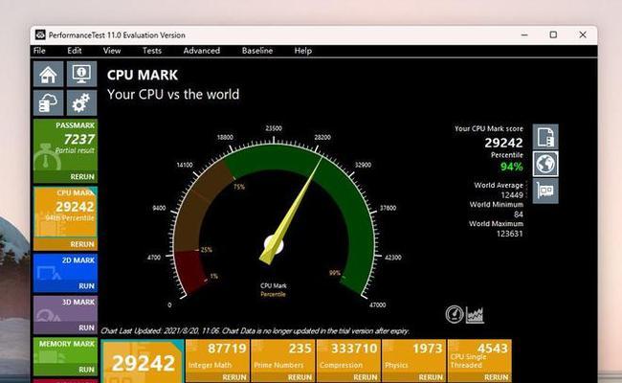Click the CPU Mark legend label under gauge

pyautogui.click(x=274, y=285)
